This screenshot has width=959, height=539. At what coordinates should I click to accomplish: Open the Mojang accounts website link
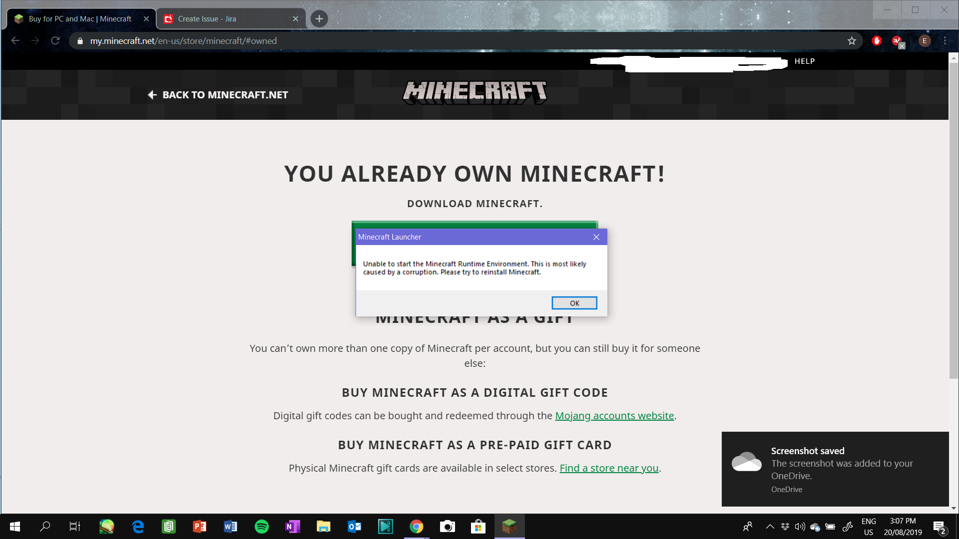tap(614, 416)
